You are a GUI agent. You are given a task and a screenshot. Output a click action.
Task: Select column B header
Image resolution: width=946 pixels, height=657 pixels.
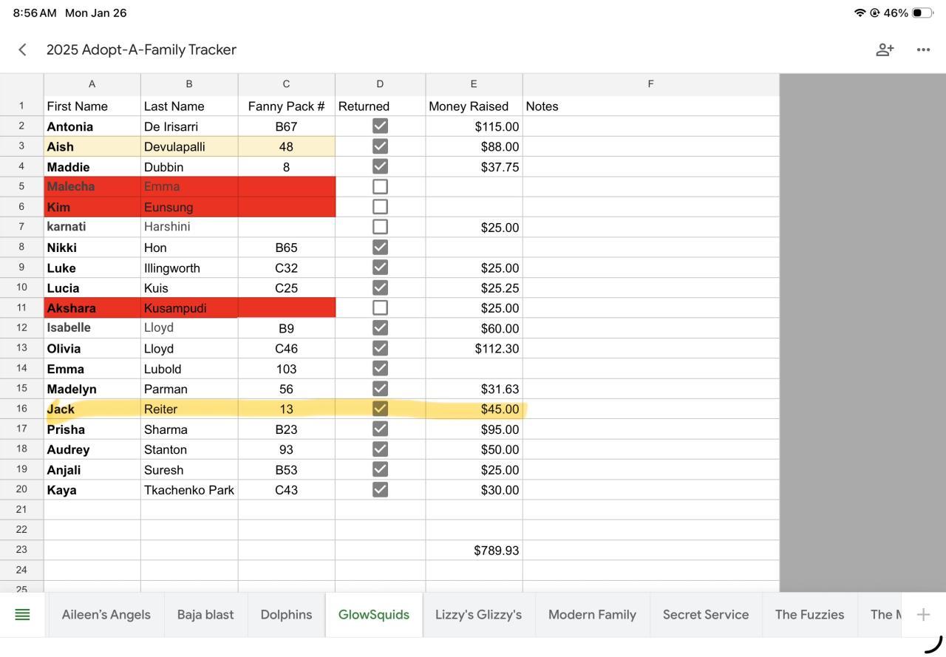[189, 84]
